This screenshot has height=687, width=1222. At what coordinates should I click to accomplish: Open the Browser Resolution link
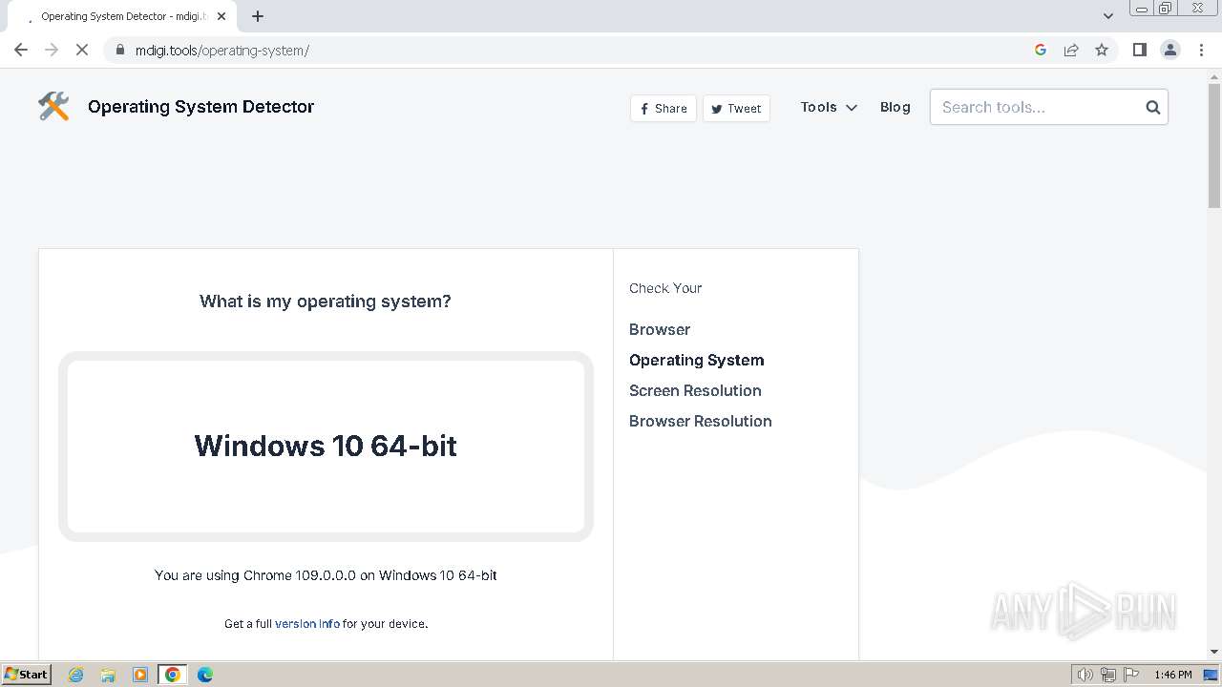701,421
